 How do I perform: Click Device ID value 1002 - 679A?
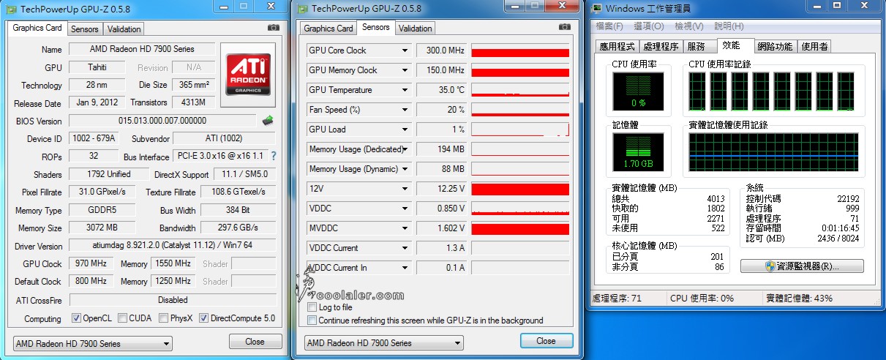click(94, 138)
